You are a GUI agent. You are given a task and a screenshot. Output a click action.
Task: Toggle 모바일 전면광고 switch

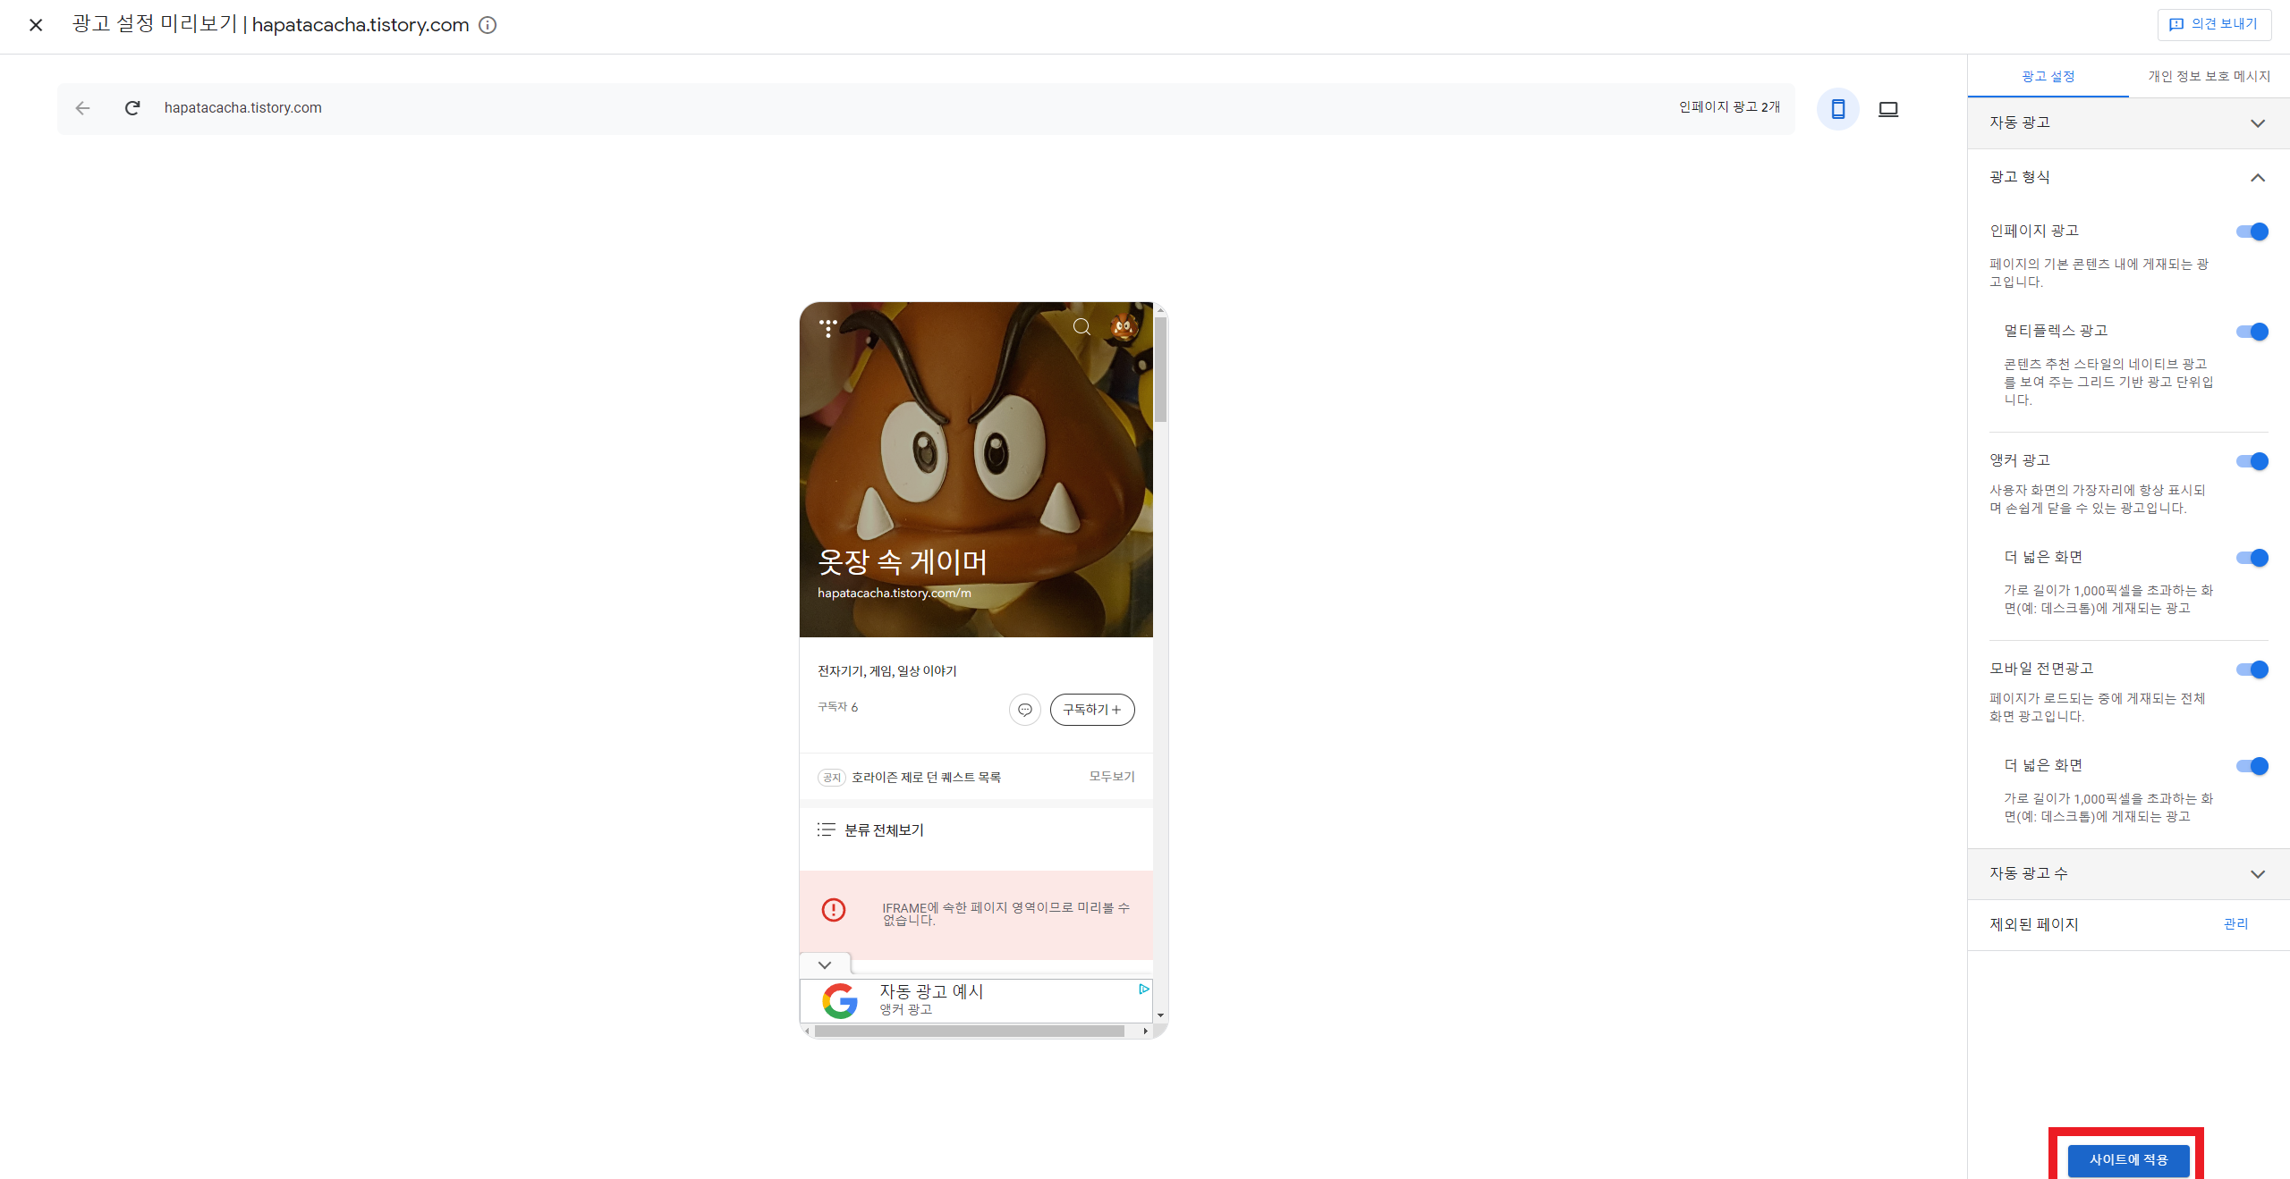2252,670
